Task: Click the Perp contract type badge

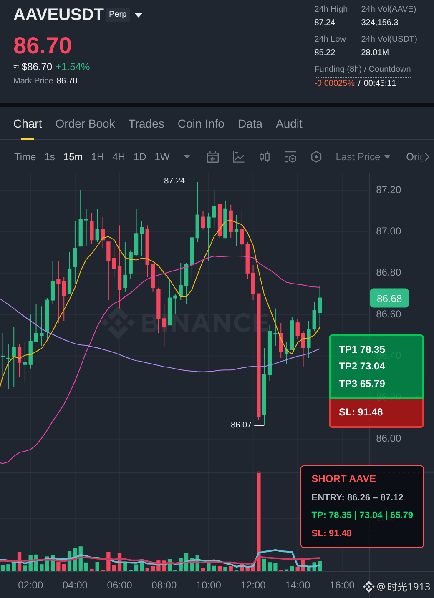Action: click(118, 14)
